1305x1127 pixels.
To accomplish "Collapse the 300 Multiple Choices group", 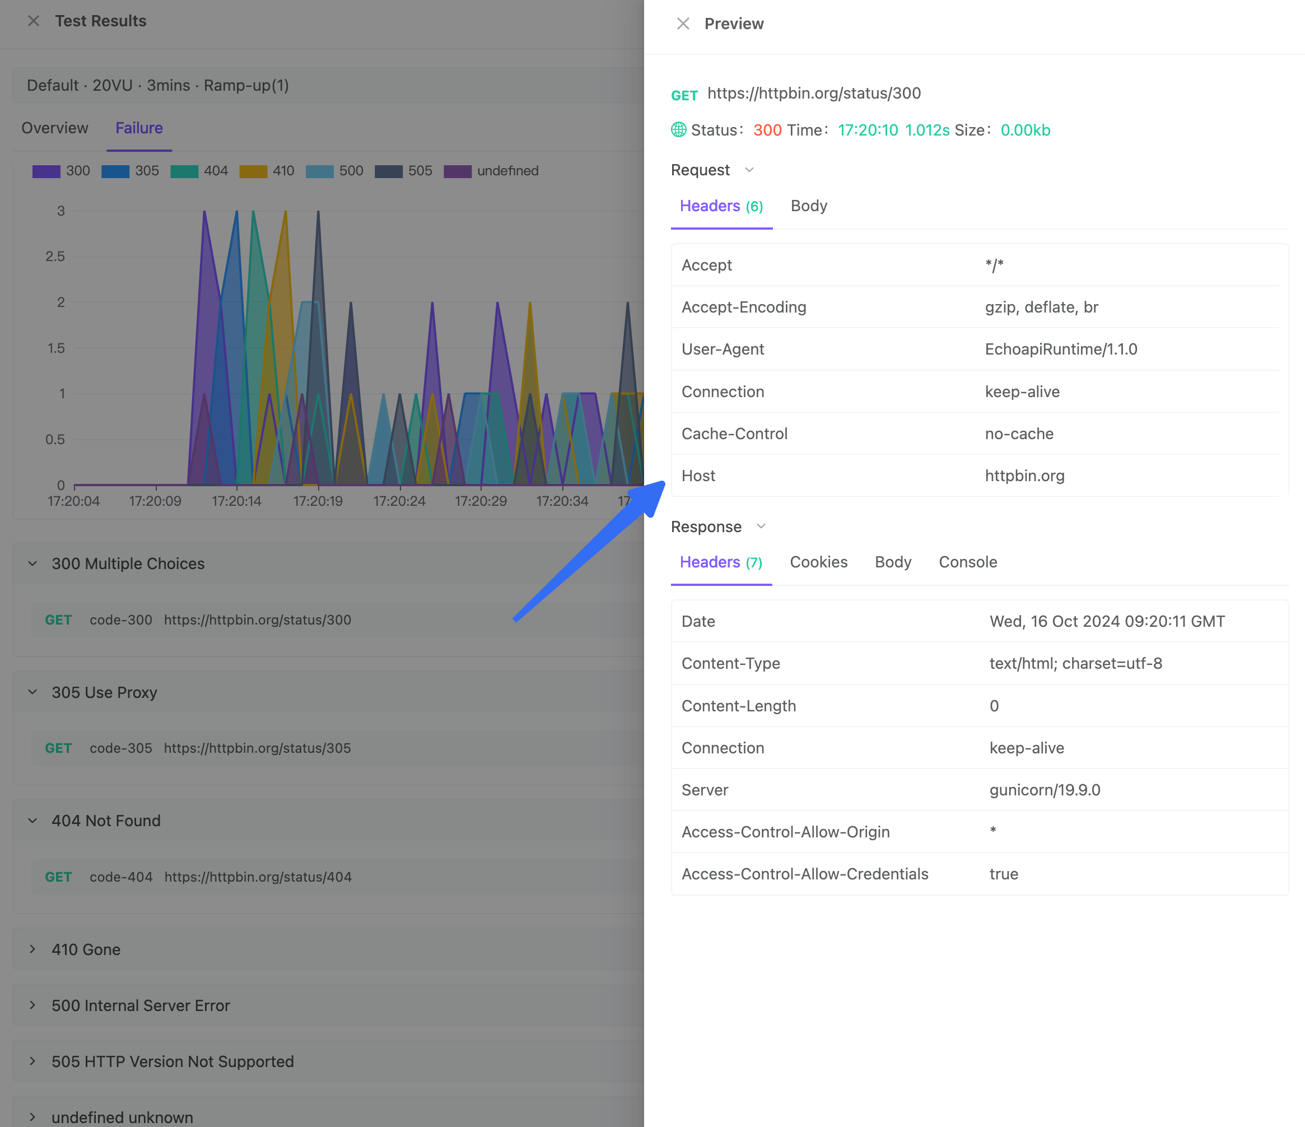I will pos(32,563).
